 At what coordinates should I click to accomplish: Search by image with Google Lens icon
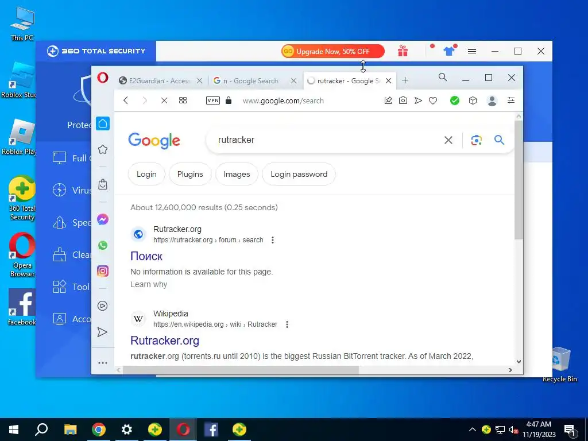476,140
